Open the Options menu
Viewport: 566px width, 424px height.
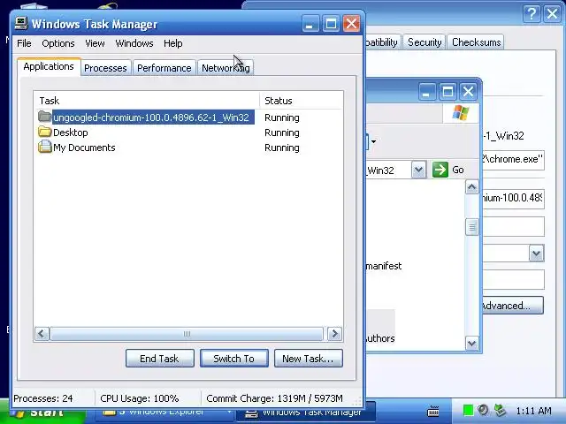pyautogui.click(x=58, y=43)
